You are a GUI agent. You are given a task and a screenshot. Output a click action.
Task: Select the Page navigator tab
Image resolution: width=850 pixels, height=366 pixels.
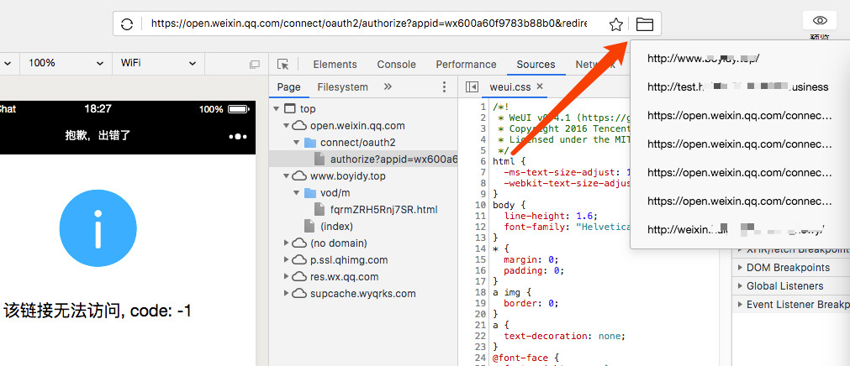(x=288, y=87)
